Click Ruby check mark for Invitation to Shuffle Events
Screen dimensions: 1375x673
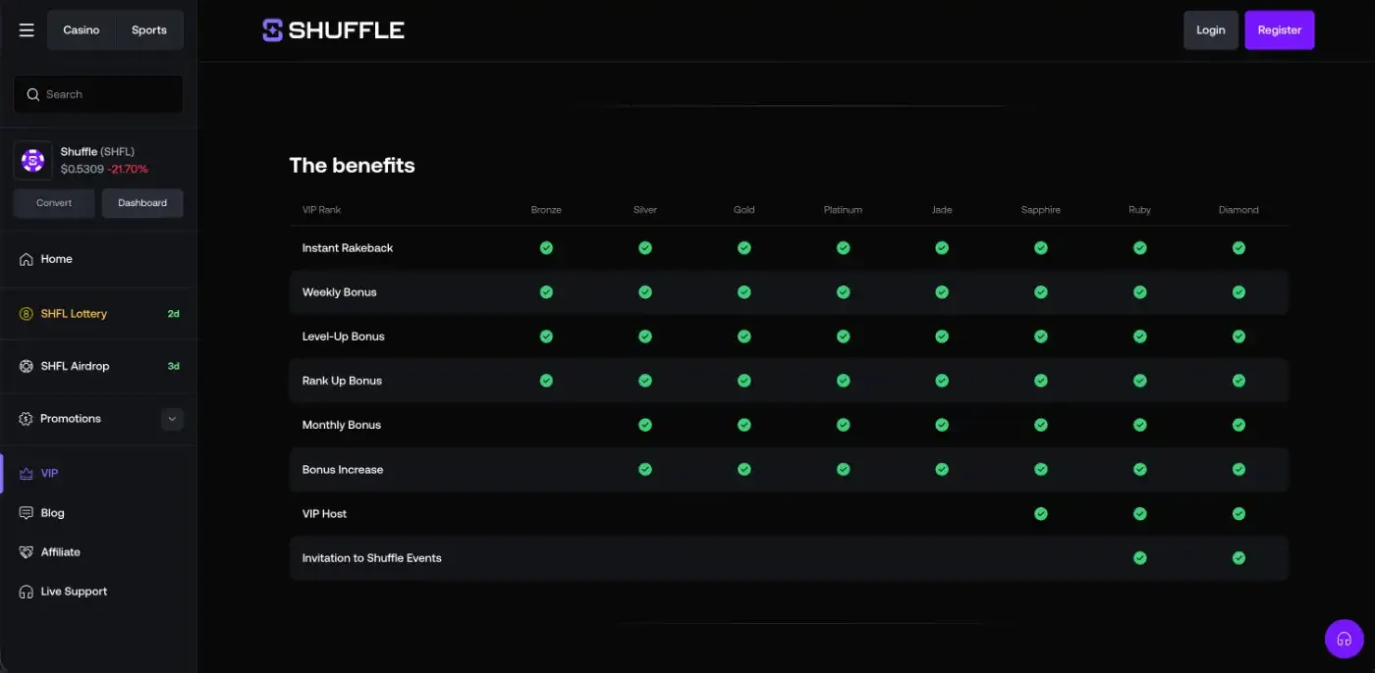coord(1139,558)
